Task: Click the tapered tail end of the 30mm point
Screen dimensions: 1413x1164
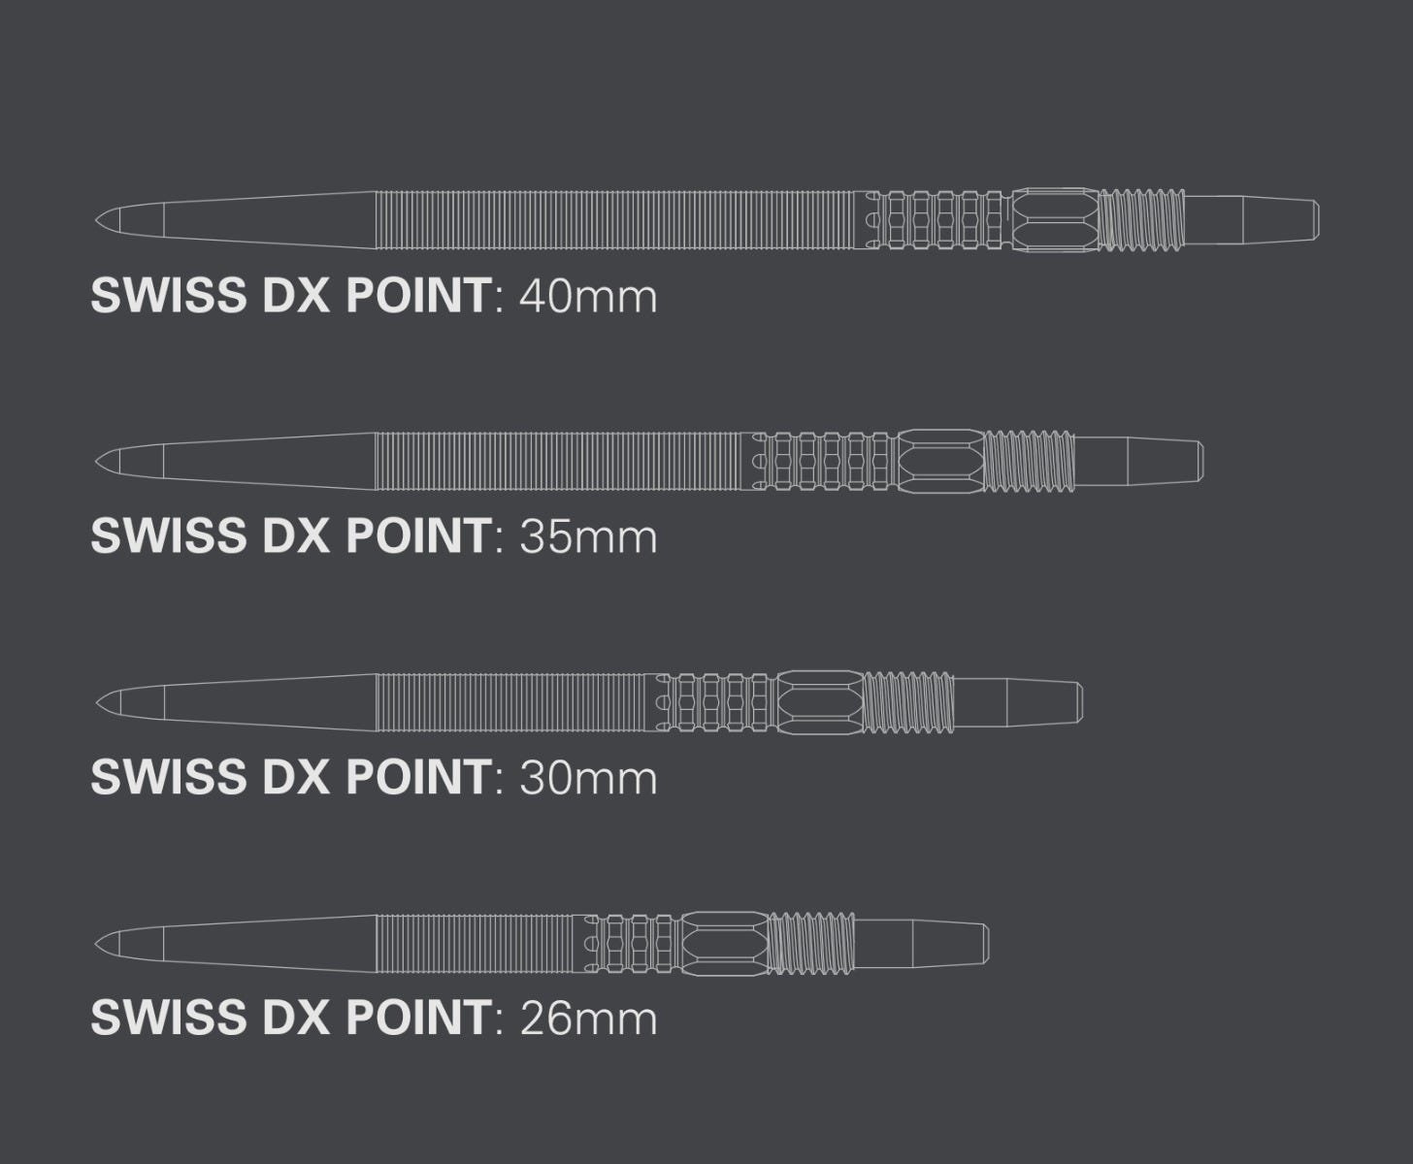Action: point(1044,700)
